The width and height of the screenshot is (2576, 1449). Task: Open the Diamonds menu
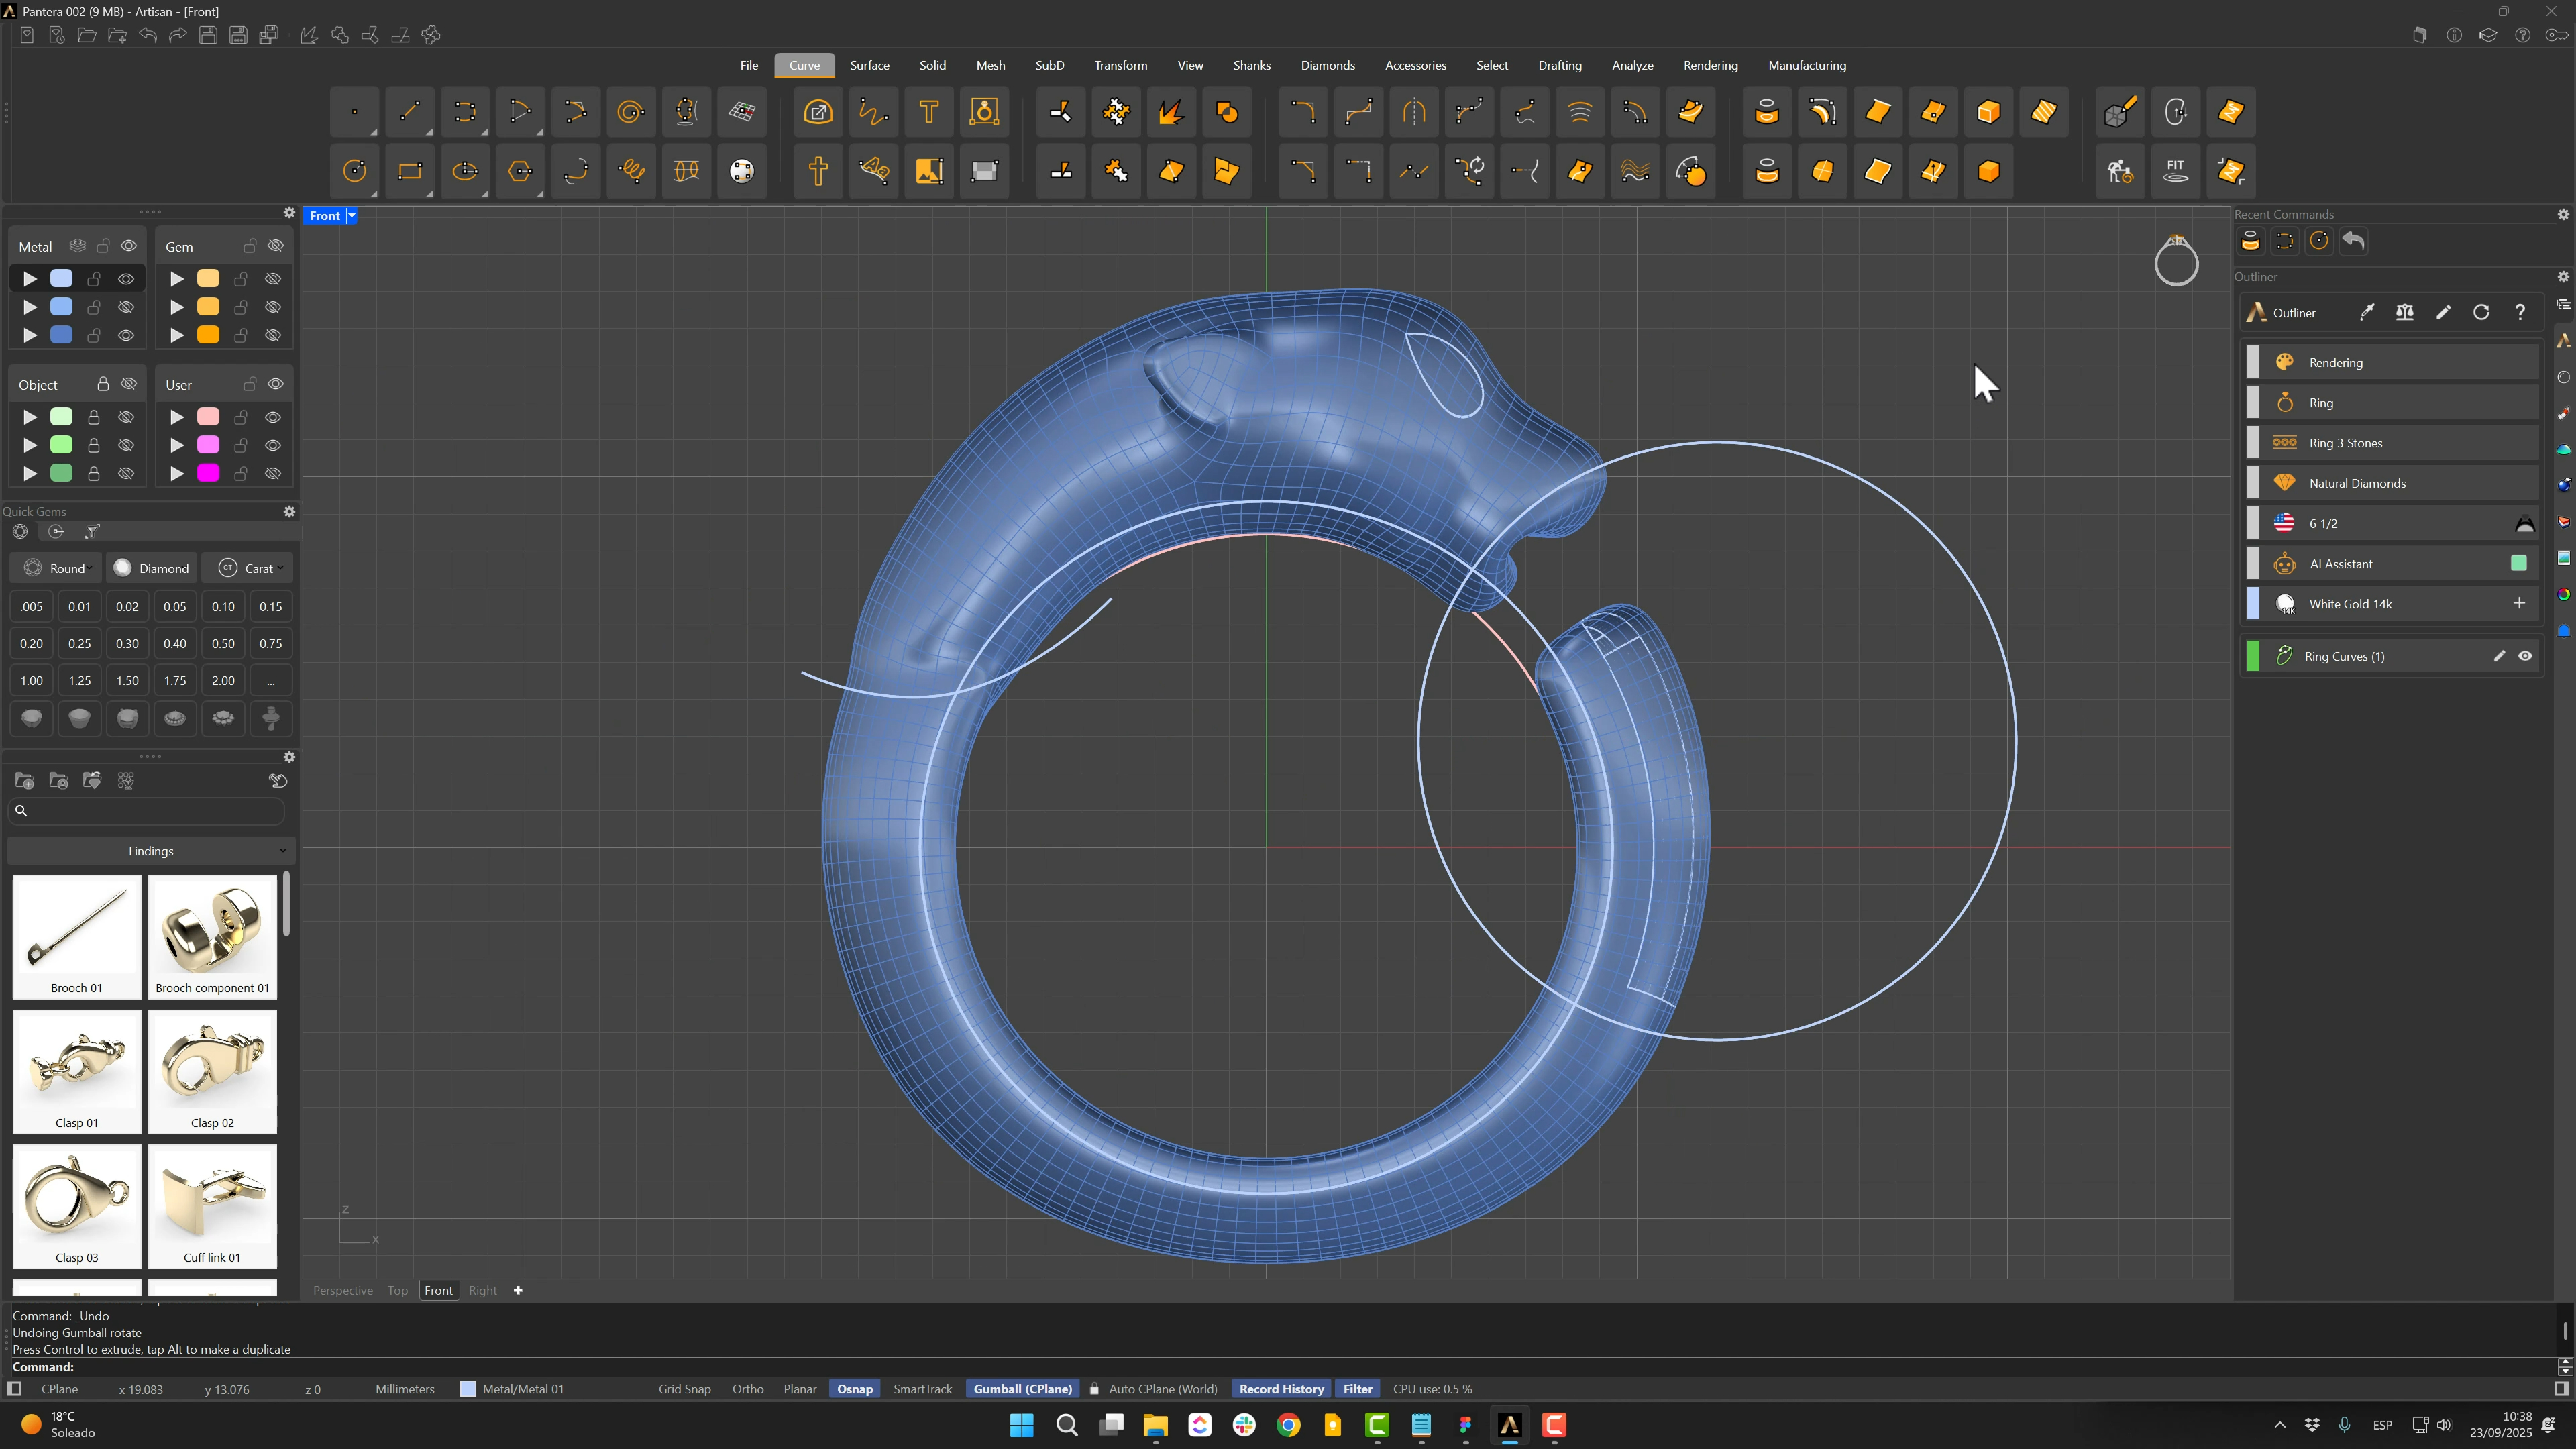click(x=1327, y=65)
